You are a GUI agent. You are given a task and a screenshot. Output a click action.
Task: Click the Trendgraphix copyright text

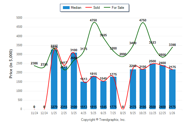click(x=103, y=120)
